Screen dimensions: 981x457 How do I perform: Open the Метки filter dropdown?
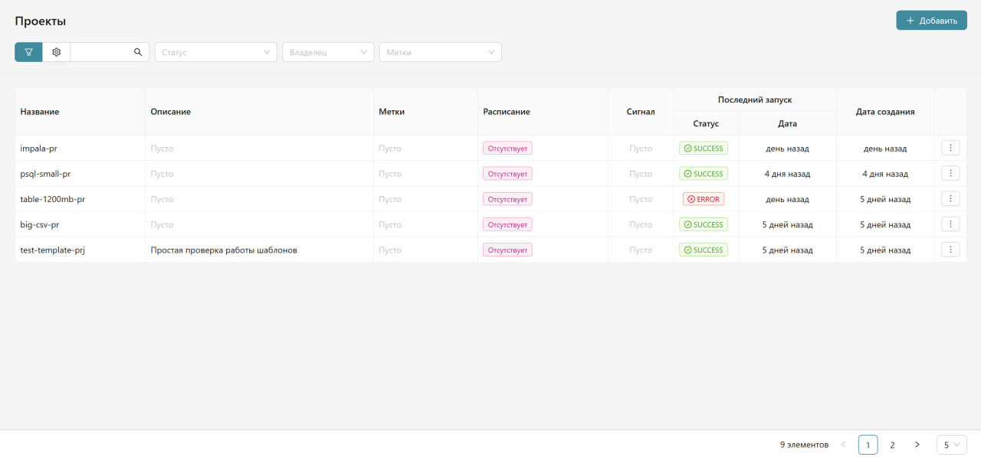[x=441, y=52]
